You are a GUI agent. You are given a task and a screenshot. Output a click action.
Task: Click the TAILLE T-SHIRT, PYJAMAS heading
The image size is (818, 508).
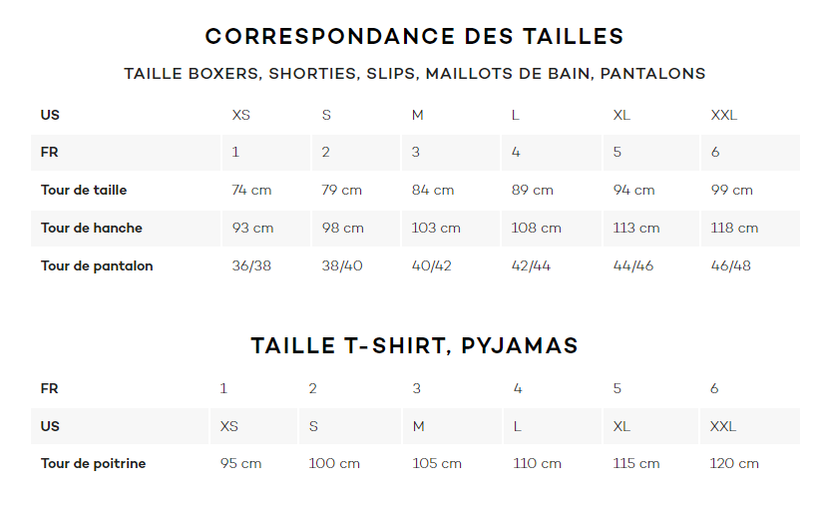(414, 345)
